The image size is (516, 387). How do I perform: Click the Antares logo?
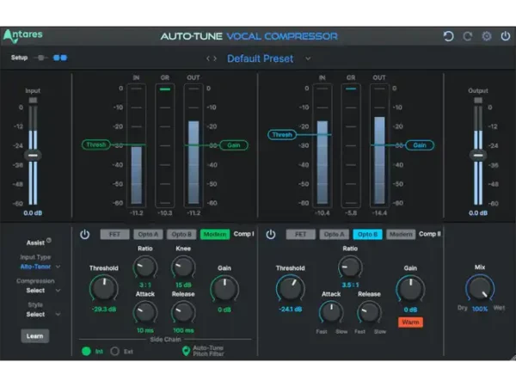(x=23, y=35)
